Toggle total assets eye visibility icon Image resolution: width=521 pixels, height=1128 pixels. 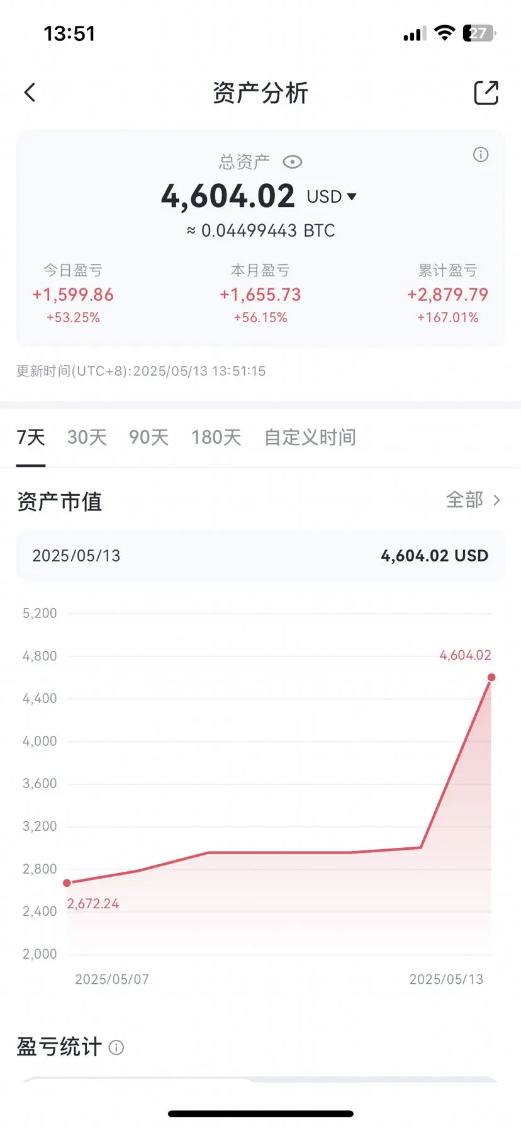point(292,162)
